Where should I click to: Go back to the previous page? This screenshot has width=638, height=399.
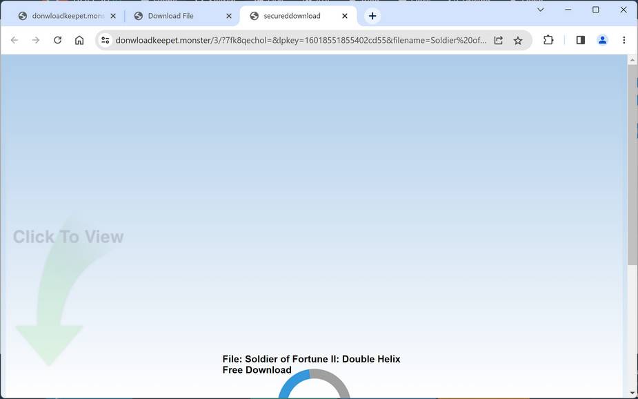[14, 40]
